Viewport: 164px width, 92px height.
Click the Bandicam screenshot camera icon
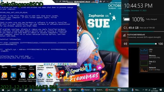[100, 2]
